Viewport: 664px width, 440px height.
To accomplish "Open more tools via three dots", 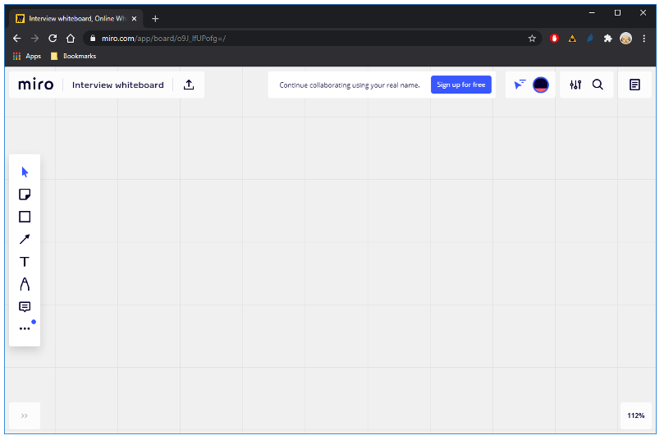I will tap(25, 328).
